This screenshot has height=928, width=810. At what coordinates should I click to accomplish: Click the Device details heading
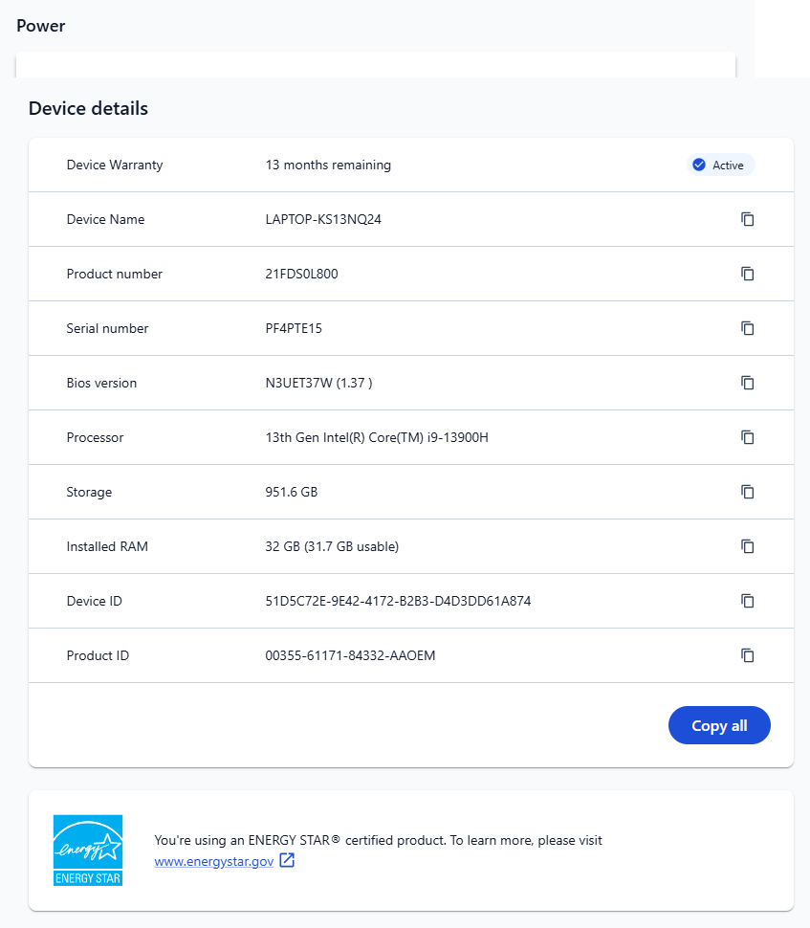point(88,108)
